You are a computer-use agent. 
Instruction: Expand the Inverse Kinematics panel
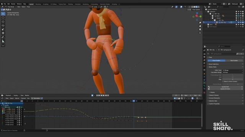pos(214,98)
